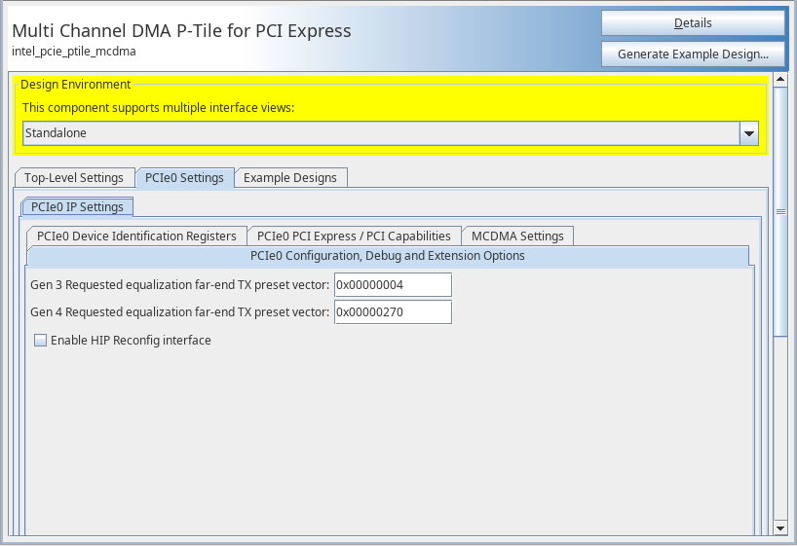Click Generate Example Design button
Image resolution: width=797 pixels, height=546 pixels.
pos(693,55)
